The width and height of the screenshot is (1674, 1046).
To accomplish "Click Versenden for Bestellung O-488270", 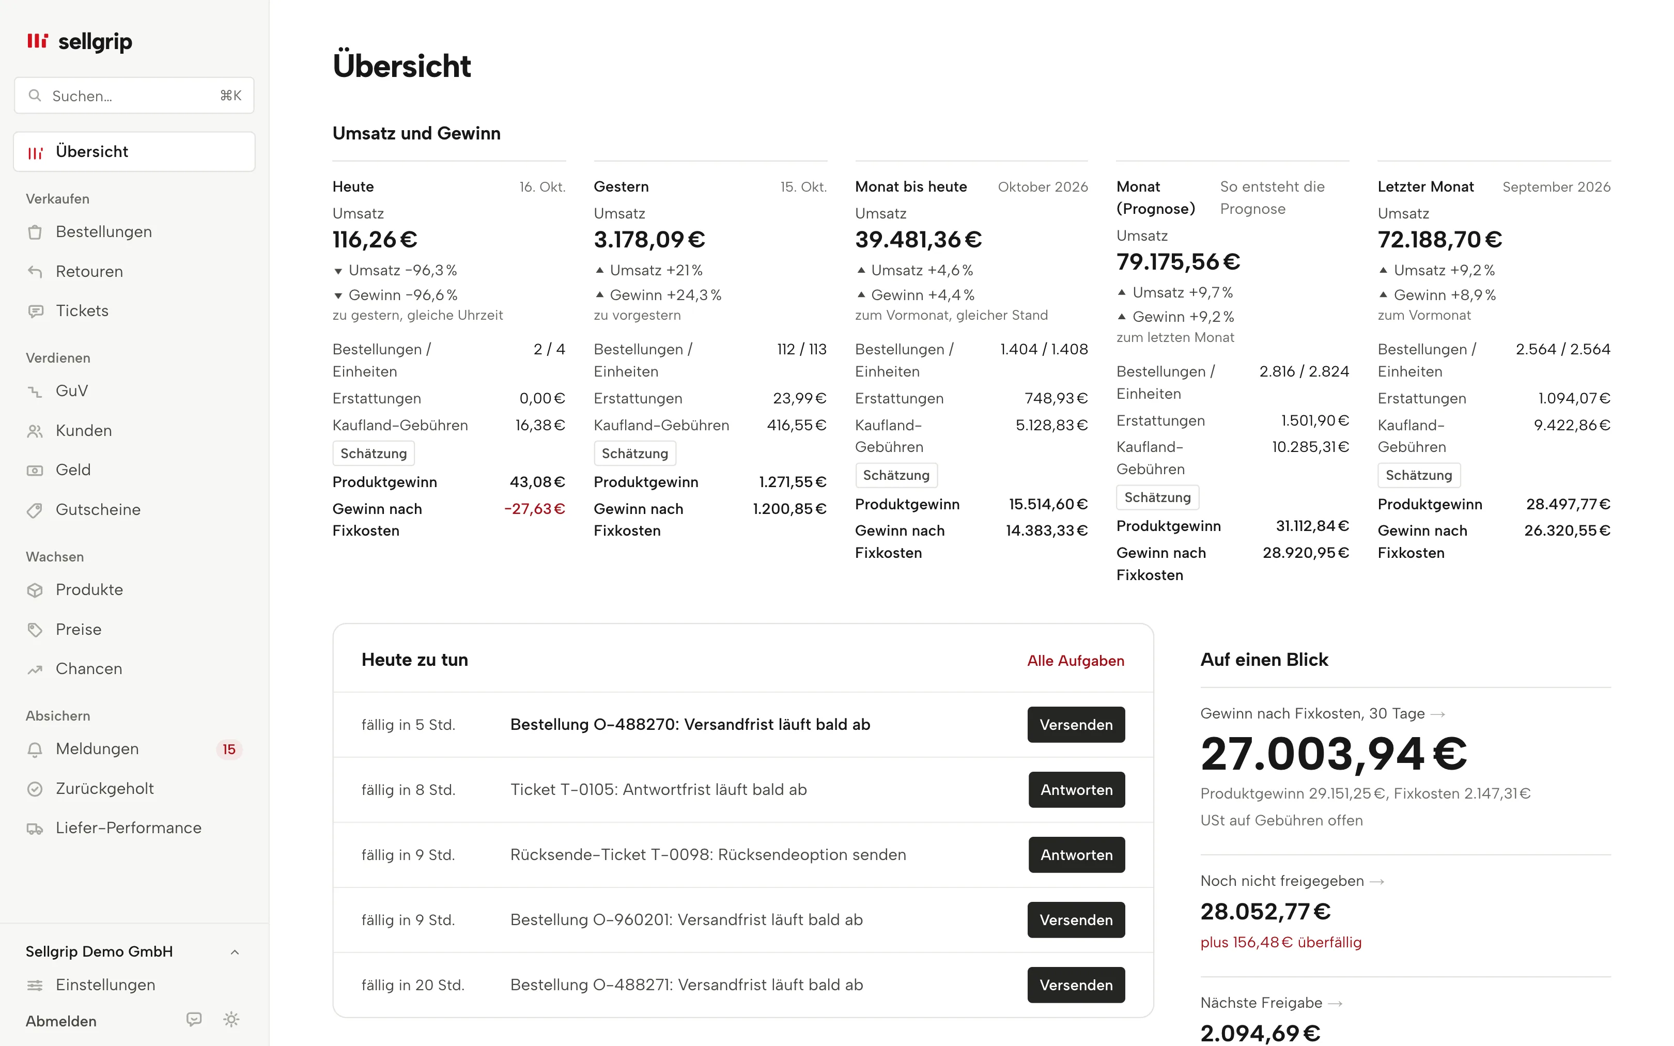I will point(1076,724).
